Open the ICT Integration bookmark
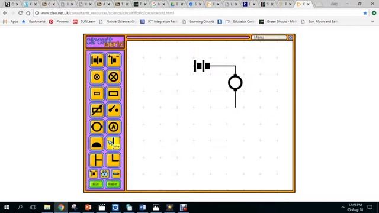 coord(159,21)
